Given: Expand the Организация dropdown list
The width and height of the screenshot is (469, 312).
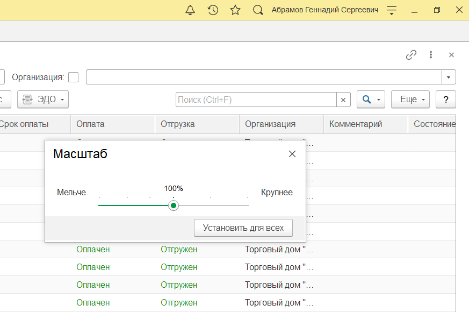Looking at the screenshot, I should coord(449,77).
